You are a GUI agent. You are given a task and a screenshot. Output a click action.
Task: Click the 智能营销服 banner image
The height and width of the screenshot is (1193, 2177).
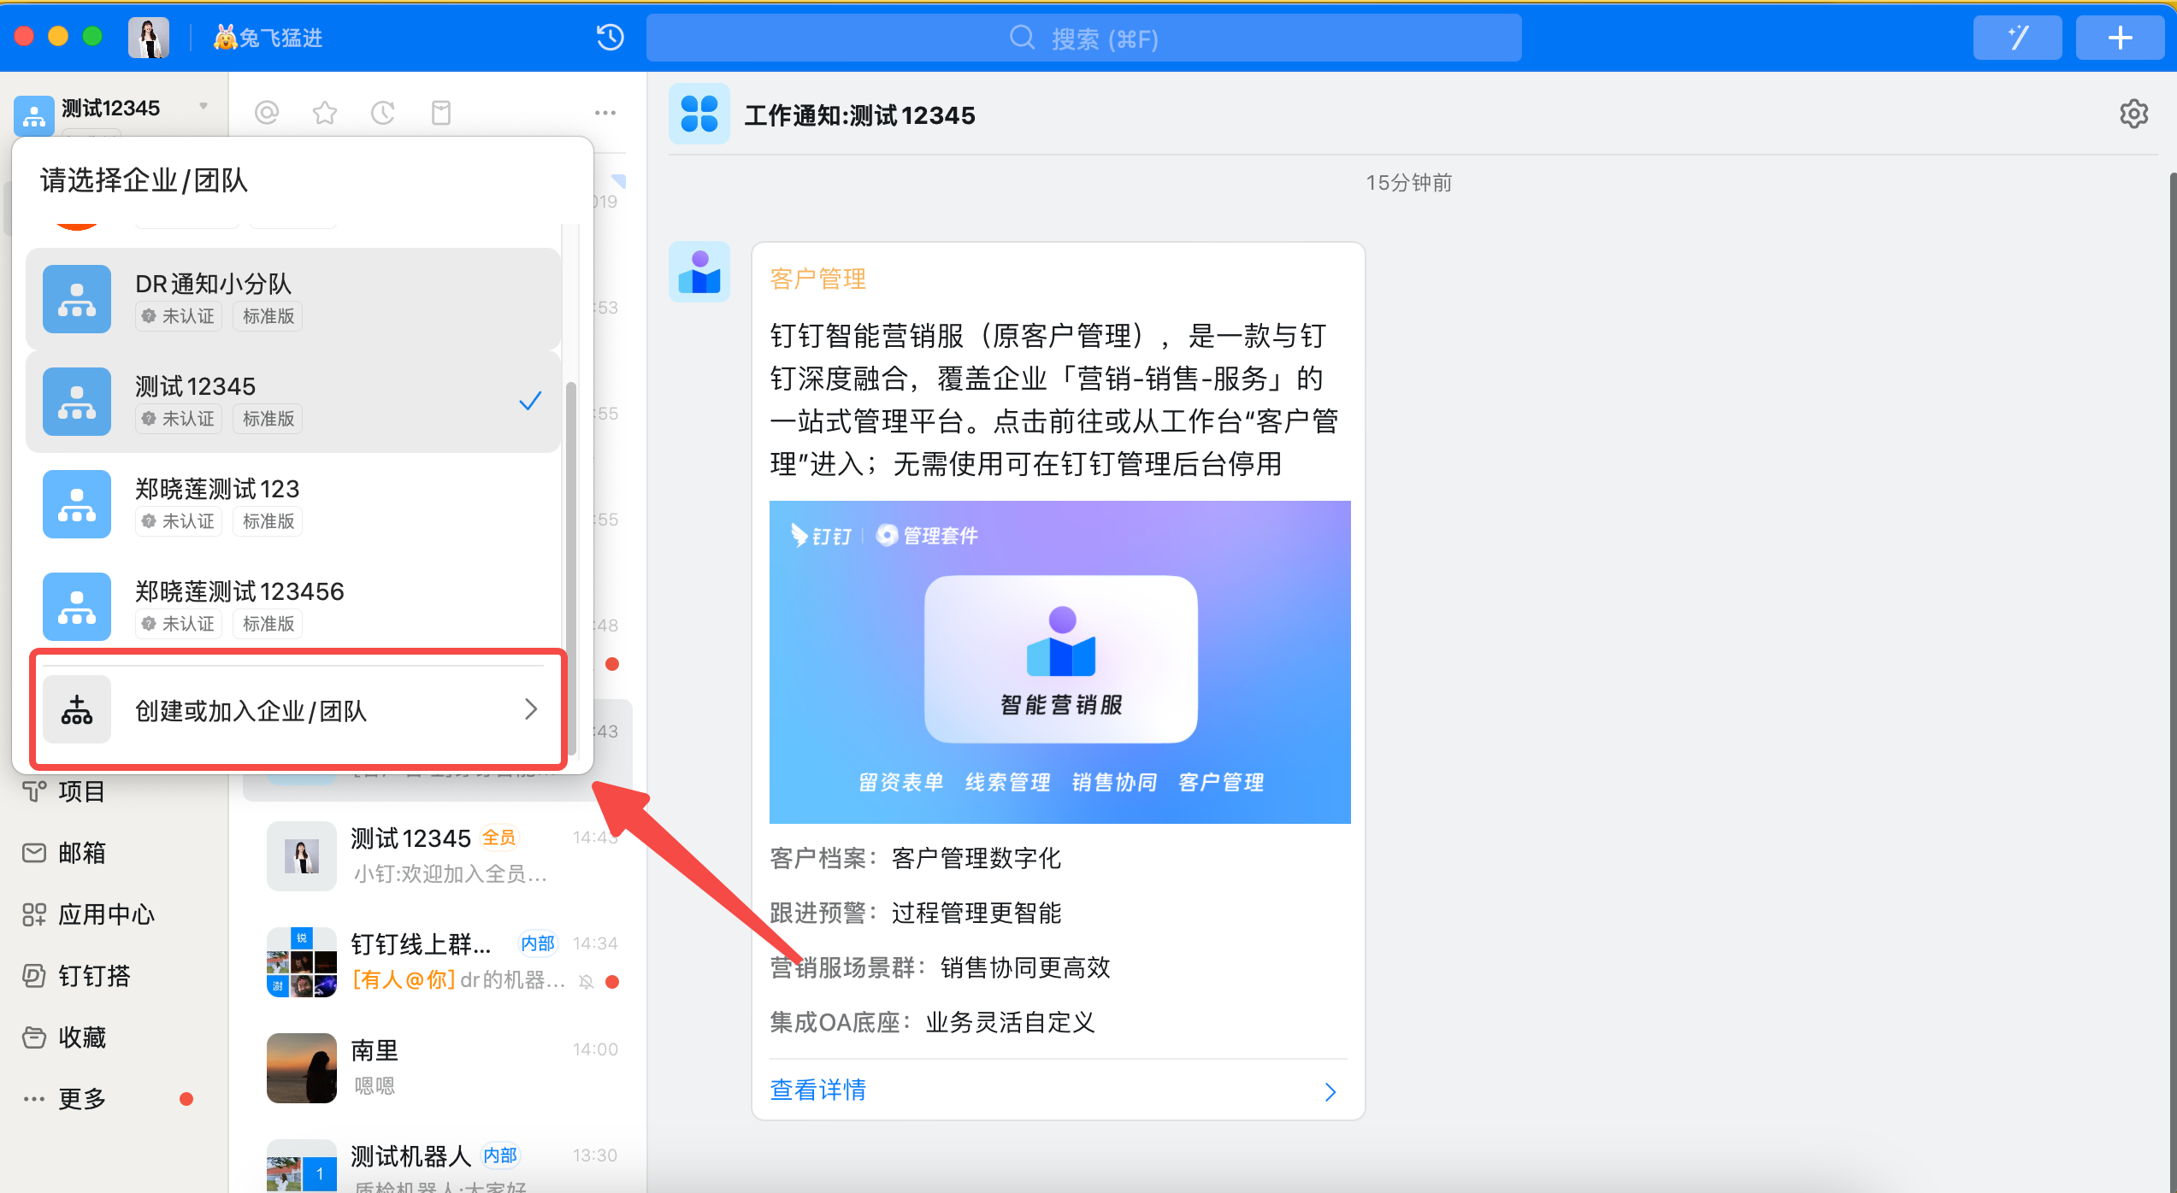[1060, 662]
